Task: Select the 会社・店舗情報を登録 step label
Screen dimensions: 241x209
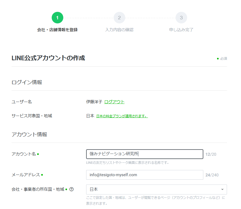Action: click(57, 30)
